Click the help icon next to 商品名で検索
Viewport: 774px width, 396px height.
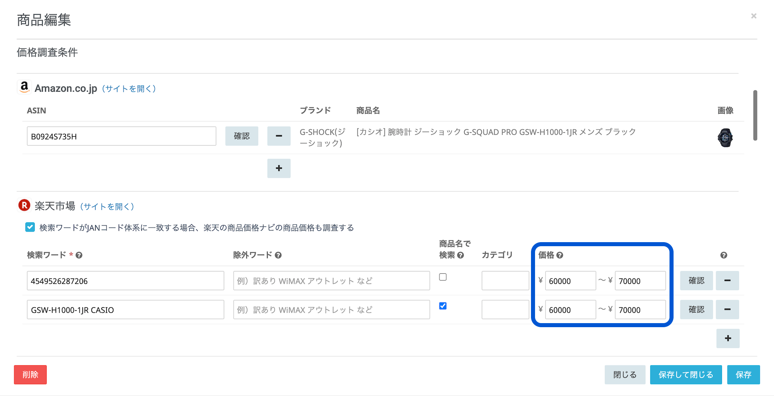point(461,255)
